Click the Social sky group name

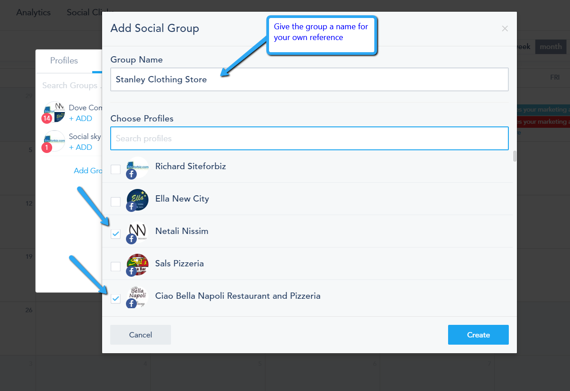(x=85, y=137)
